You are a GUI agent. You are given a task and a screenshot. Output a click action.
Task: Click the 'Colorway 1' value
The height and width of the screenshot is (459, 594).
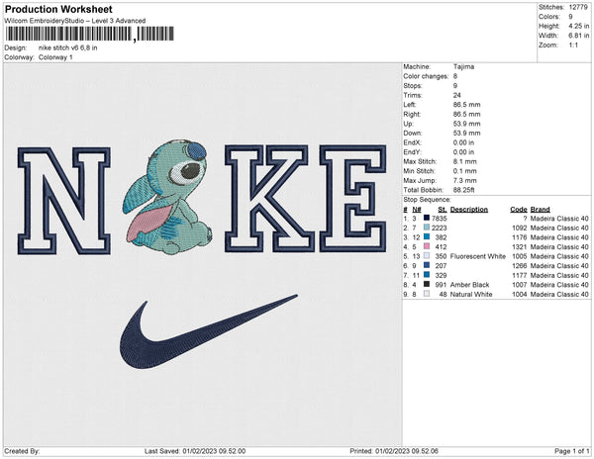pos(55,57)
